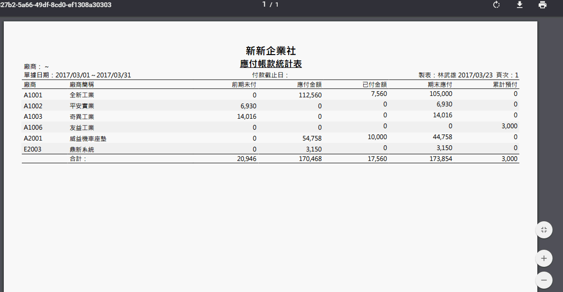Select vendor code A2001
The height and width of the screenshot is (292, 563).
coord(33,138)
